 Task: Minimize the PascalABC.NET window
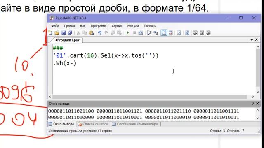[228, 18]
